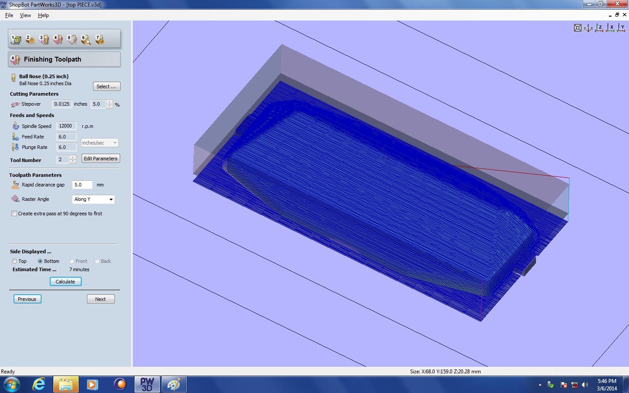Click the Stepover icon
Viewport: 629px width, 393px height.
(15, 104)
